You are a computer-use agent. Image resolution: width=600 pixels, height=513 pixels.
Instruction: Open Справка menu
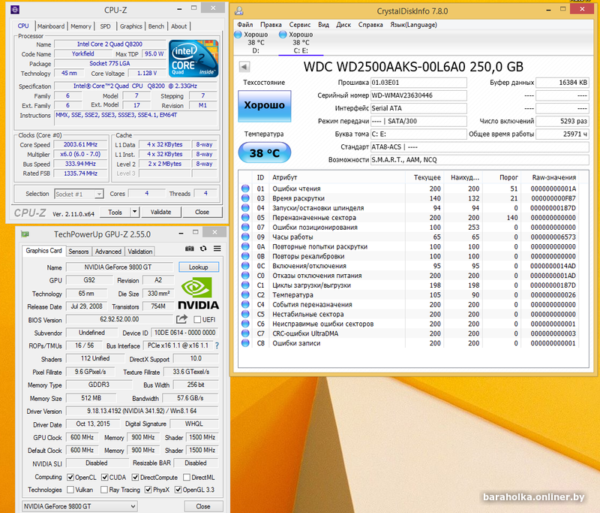370,25
